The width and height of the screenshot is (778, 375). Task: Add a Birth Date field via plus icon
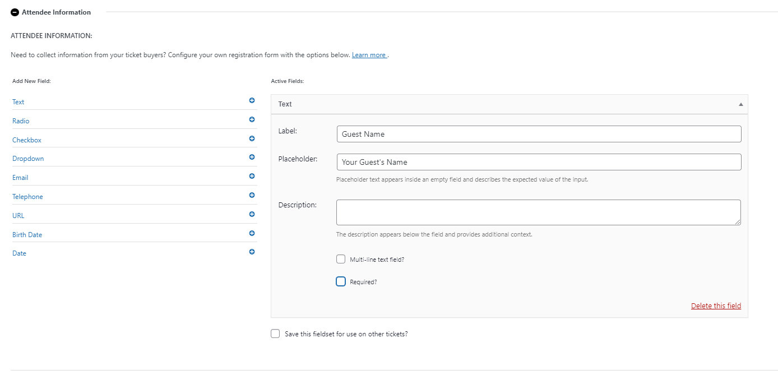tap(252, 233)
